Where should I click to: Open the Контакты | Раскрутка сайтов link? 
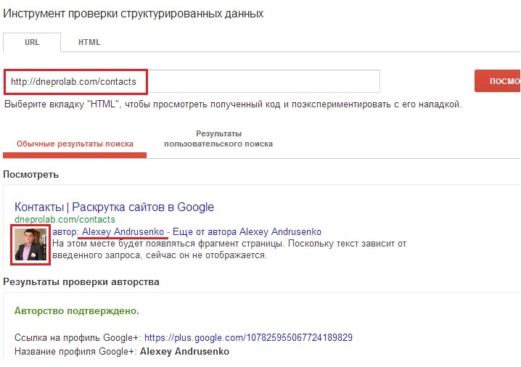(x=114, y=207)
